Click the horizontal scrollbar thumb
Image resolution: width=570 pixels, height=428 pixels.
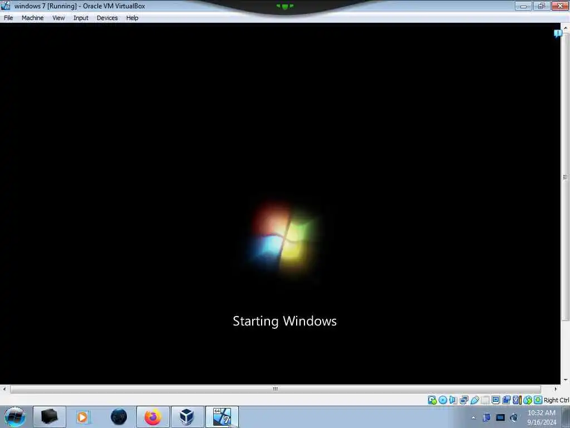(x=275, y=389)
